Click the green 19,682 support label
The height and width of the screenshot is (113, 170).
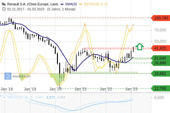161,74
